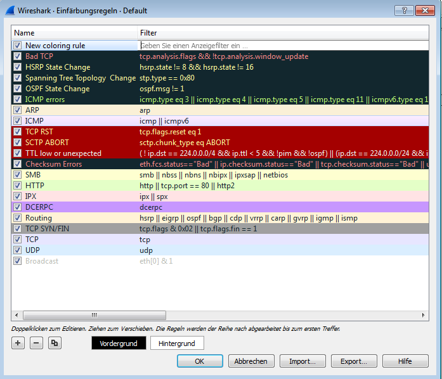Confirm with the OK button
This screenshot has height=379, width=442.
200,361
